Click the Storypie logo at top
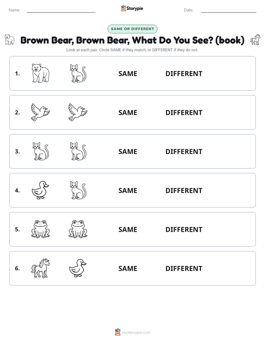Image resolution: width=265 pixels, height=343 pixels. click(x=132, y=8)
